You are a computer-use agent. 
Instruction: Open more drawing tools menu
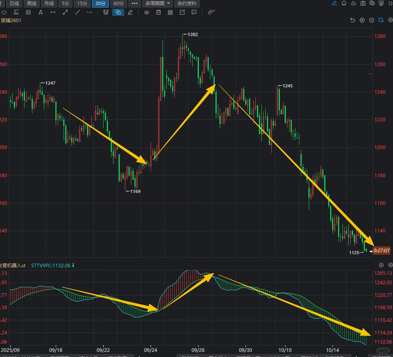pos(90,12)
